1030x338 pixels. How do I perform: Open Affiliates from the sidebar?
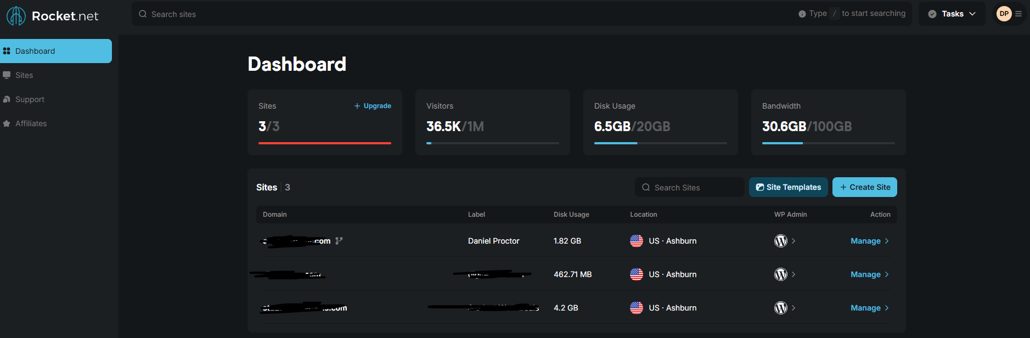coord(31,123)
